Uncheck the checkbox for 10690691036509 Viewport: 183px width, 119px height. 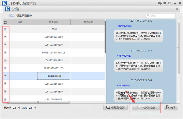[5, 37]
